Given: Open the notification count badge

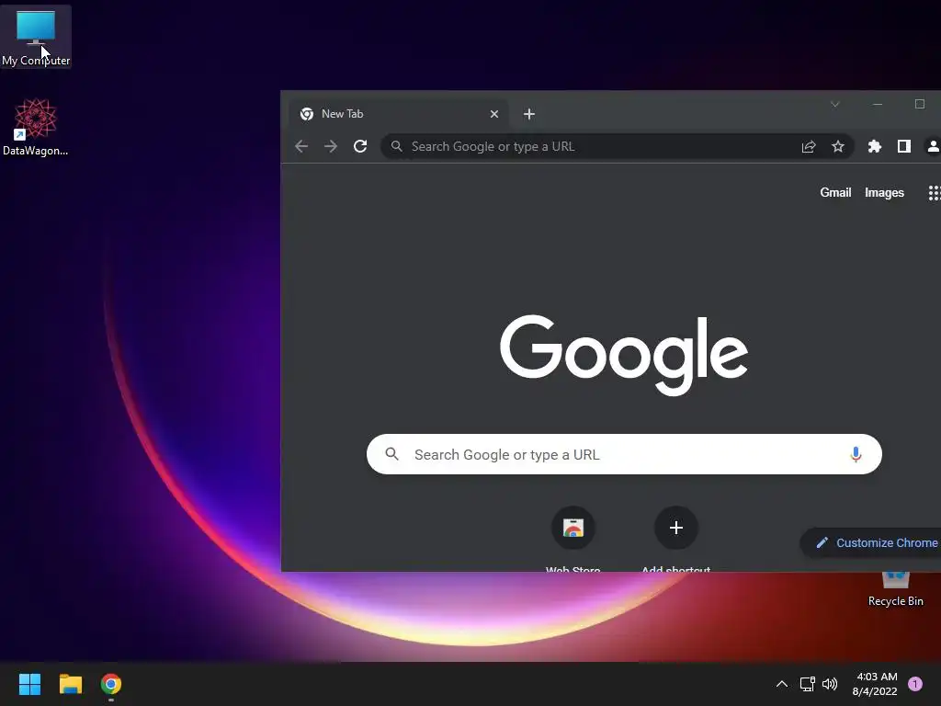Looking at the screenshot, I should point(915,684).
